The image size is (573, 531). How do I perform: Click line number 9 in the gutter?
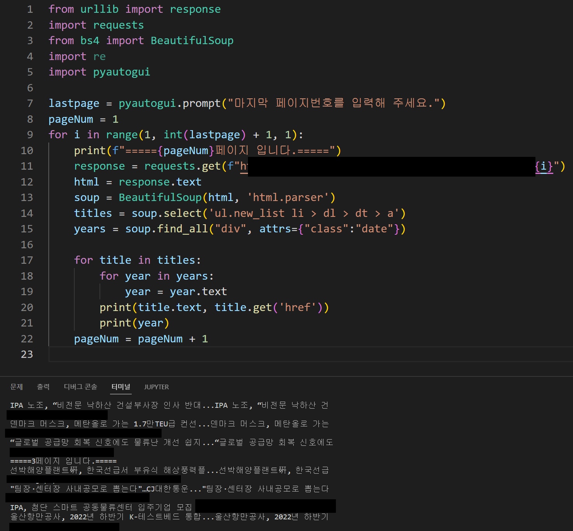(x=30, y=135)
